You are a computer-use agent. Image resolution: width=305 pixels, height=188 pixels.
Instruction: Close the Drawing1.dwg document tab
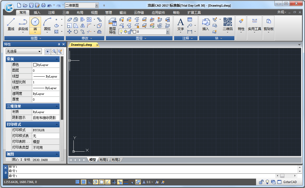coord(97,45)
